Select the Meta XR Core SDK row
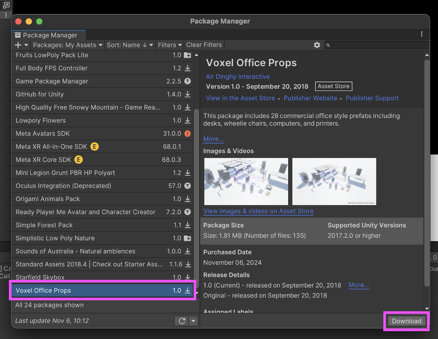The height and width of the screenshot is (339, 438). tap(102, 160)
